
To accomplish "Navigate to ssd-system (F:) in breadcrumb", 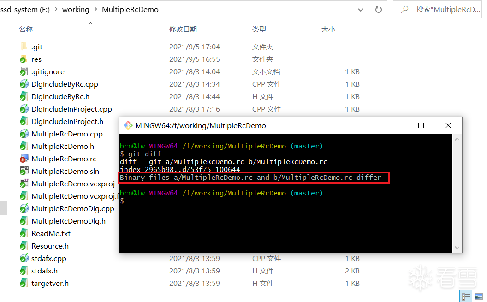I will pos(25,10).
